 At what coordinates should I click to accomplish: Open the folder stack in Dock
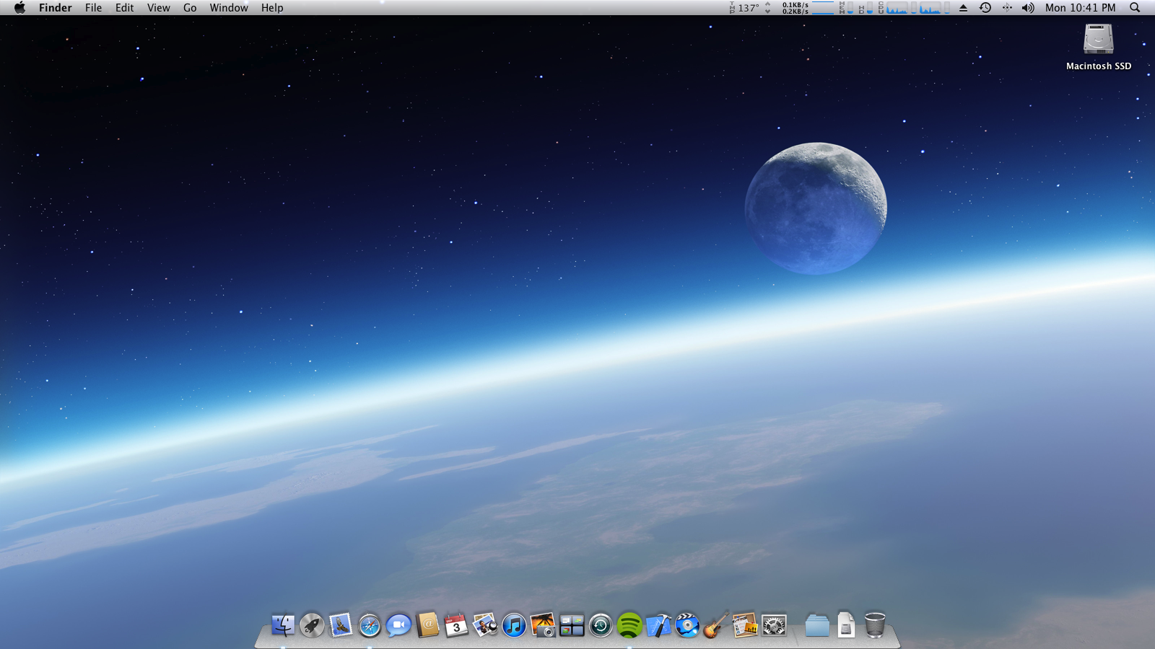coord(817,625)
